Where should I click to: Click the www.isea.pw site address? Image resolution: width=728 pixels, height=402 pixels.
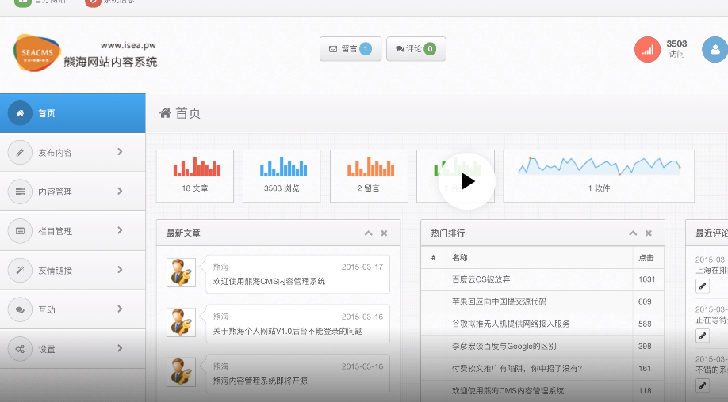128,45
